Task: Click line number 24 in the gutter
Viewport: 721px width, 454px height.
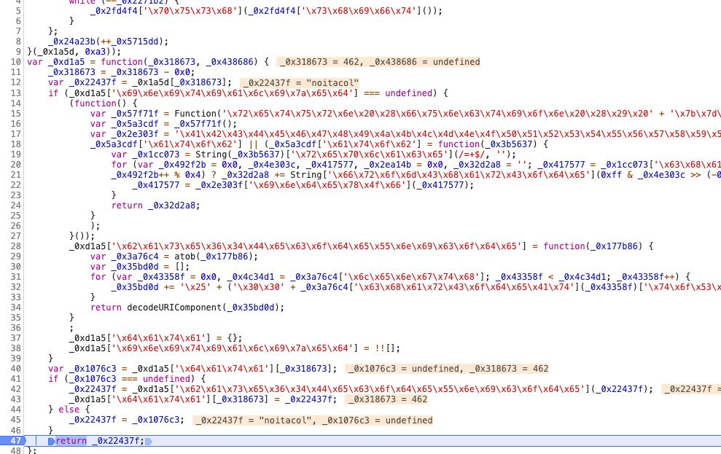Action: pyautogui.click(x=15, y=206)
